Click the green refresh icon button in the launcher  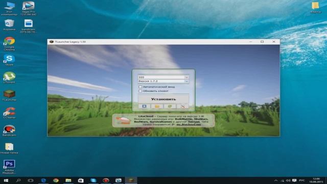click(x=170, y=106)
